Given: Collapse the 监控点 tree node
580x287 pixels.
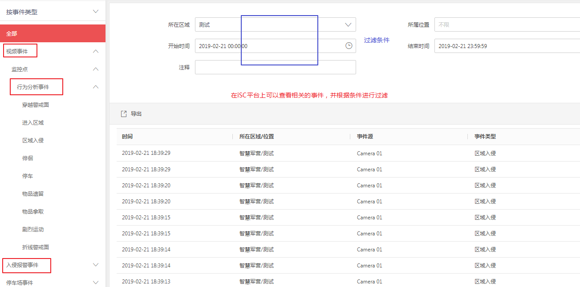Looking at the screenshot, I should point(95,69).
